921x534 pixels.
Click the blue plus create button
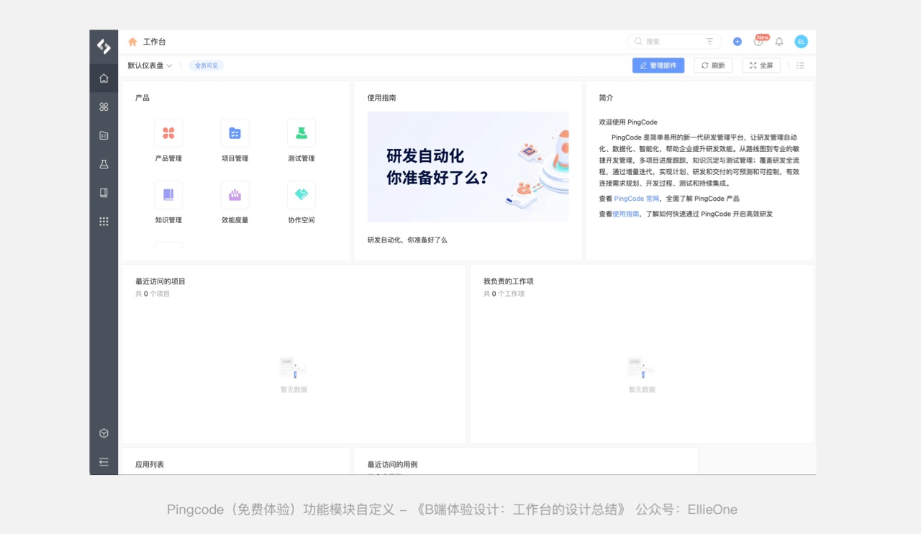click(738, 42)
